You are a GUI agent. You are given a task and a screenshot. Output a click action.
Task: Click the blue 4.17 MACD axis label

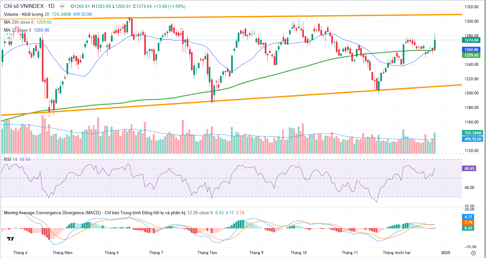(468, 217)
